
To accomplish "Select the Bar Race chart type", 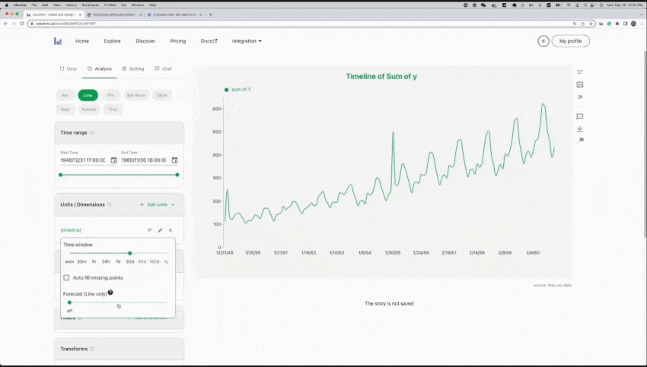I will pos(135,95).
